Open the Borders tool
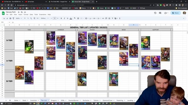 point(78,18)
